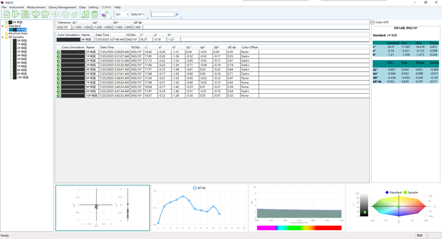
Task: Collapse the Color Diff. panel
Action: point(372,22)
